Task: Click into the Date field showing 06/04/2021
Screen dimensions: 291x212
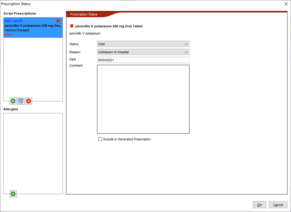Action: (143, 60)
